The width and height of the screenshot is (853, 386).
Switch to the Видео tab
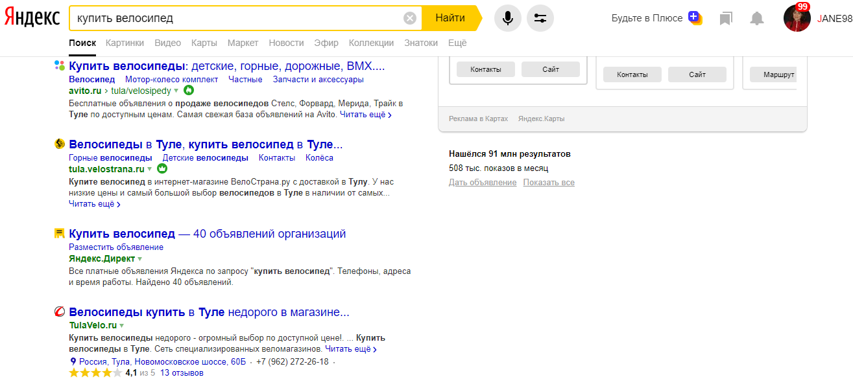tap(168, 43)
